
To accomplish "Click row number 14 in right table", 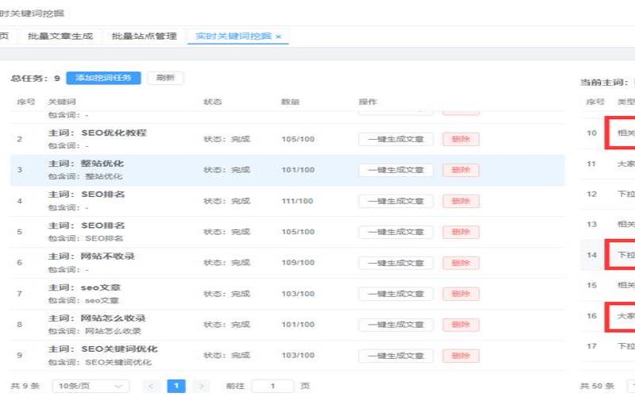I will pos(591,255).
